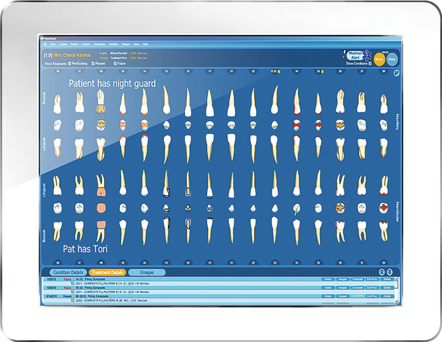Toggle the Future treatments checkbox
The width and height of the screenshot is (442, 342).
pyautogui.click(x=115, y=64)
